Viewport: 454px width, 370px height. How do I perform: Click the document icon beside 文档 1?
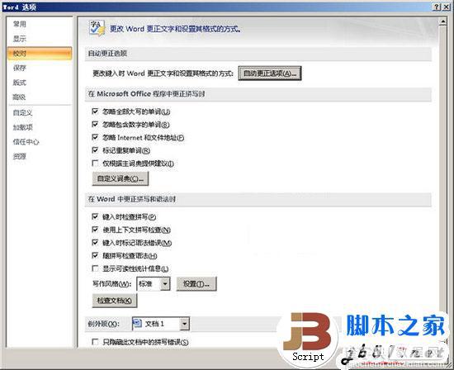pos(137,324)
